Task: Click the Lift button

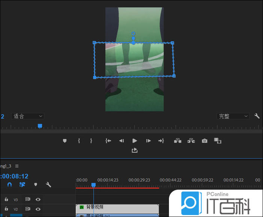Action: pos(178,141)
